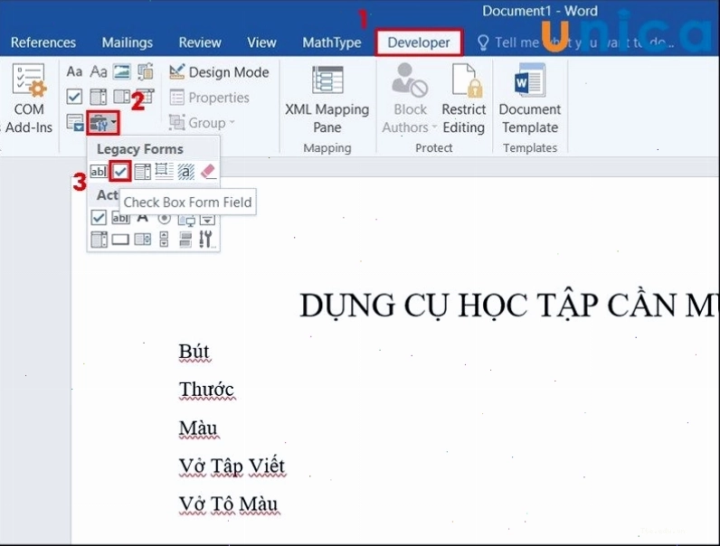Switch to the References tab

(43, 42)
